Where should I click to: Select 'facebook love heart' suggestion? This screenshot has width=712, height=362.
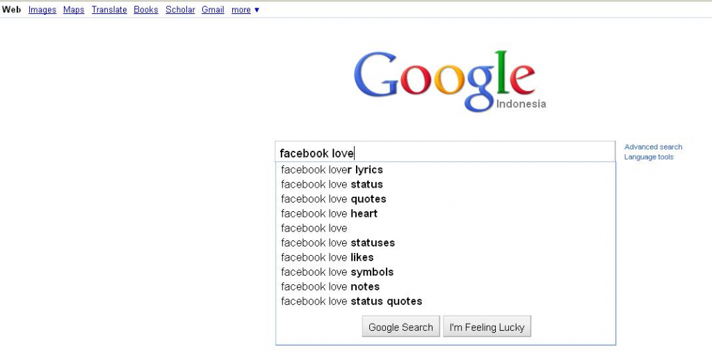point(445,213)
